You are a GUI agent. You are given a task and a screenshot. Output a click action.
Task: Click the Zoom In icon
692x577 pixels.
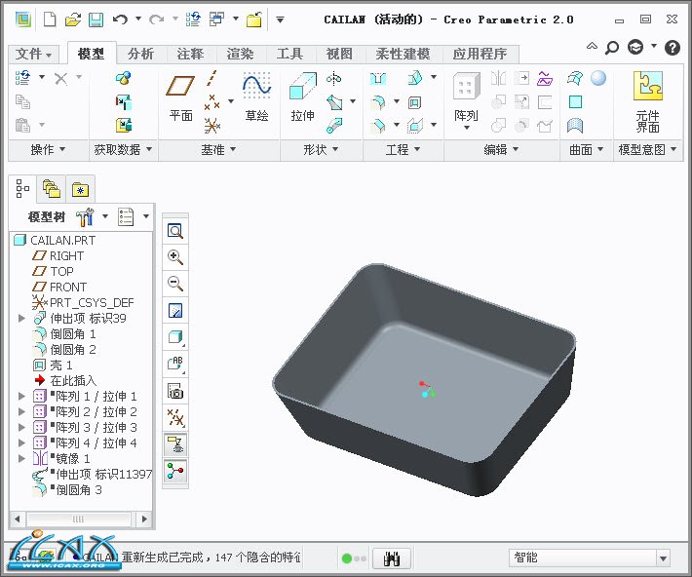(x=175, y=257)
